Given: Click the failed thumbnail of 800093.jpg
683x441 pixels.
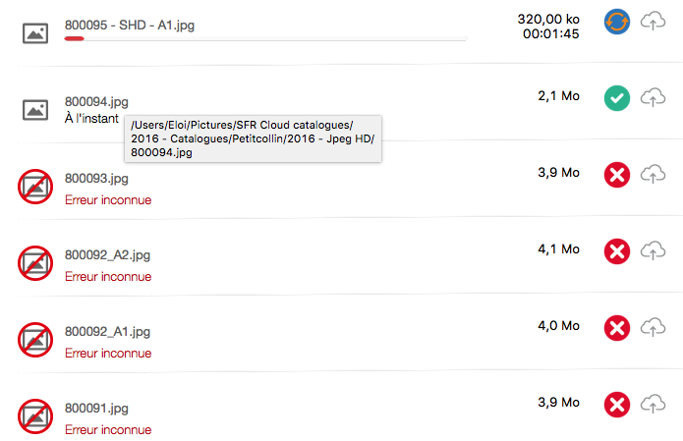Looking at the screenshot, I should [35, 187].
